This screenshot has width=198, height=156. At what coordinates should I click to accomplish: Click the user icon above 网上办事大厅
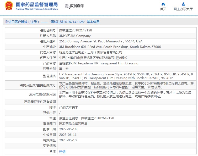(183, 4)
